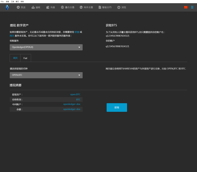Click the 接收 receive download icon
Image resolution: width=197 pixels, height=172 pixels.
click(x=33, y=7)
